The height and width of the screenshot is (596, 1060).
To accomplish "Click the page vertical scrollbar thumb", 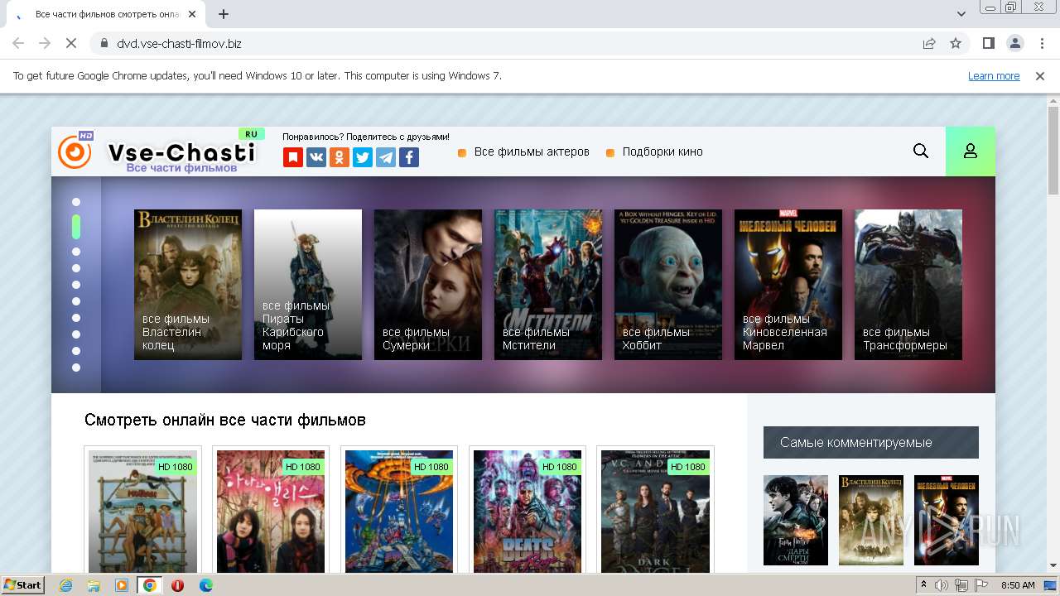I will 1053,151.
